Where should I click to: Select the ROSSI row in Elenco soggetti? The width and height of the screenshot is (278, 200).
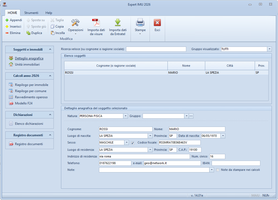(116, 73)
